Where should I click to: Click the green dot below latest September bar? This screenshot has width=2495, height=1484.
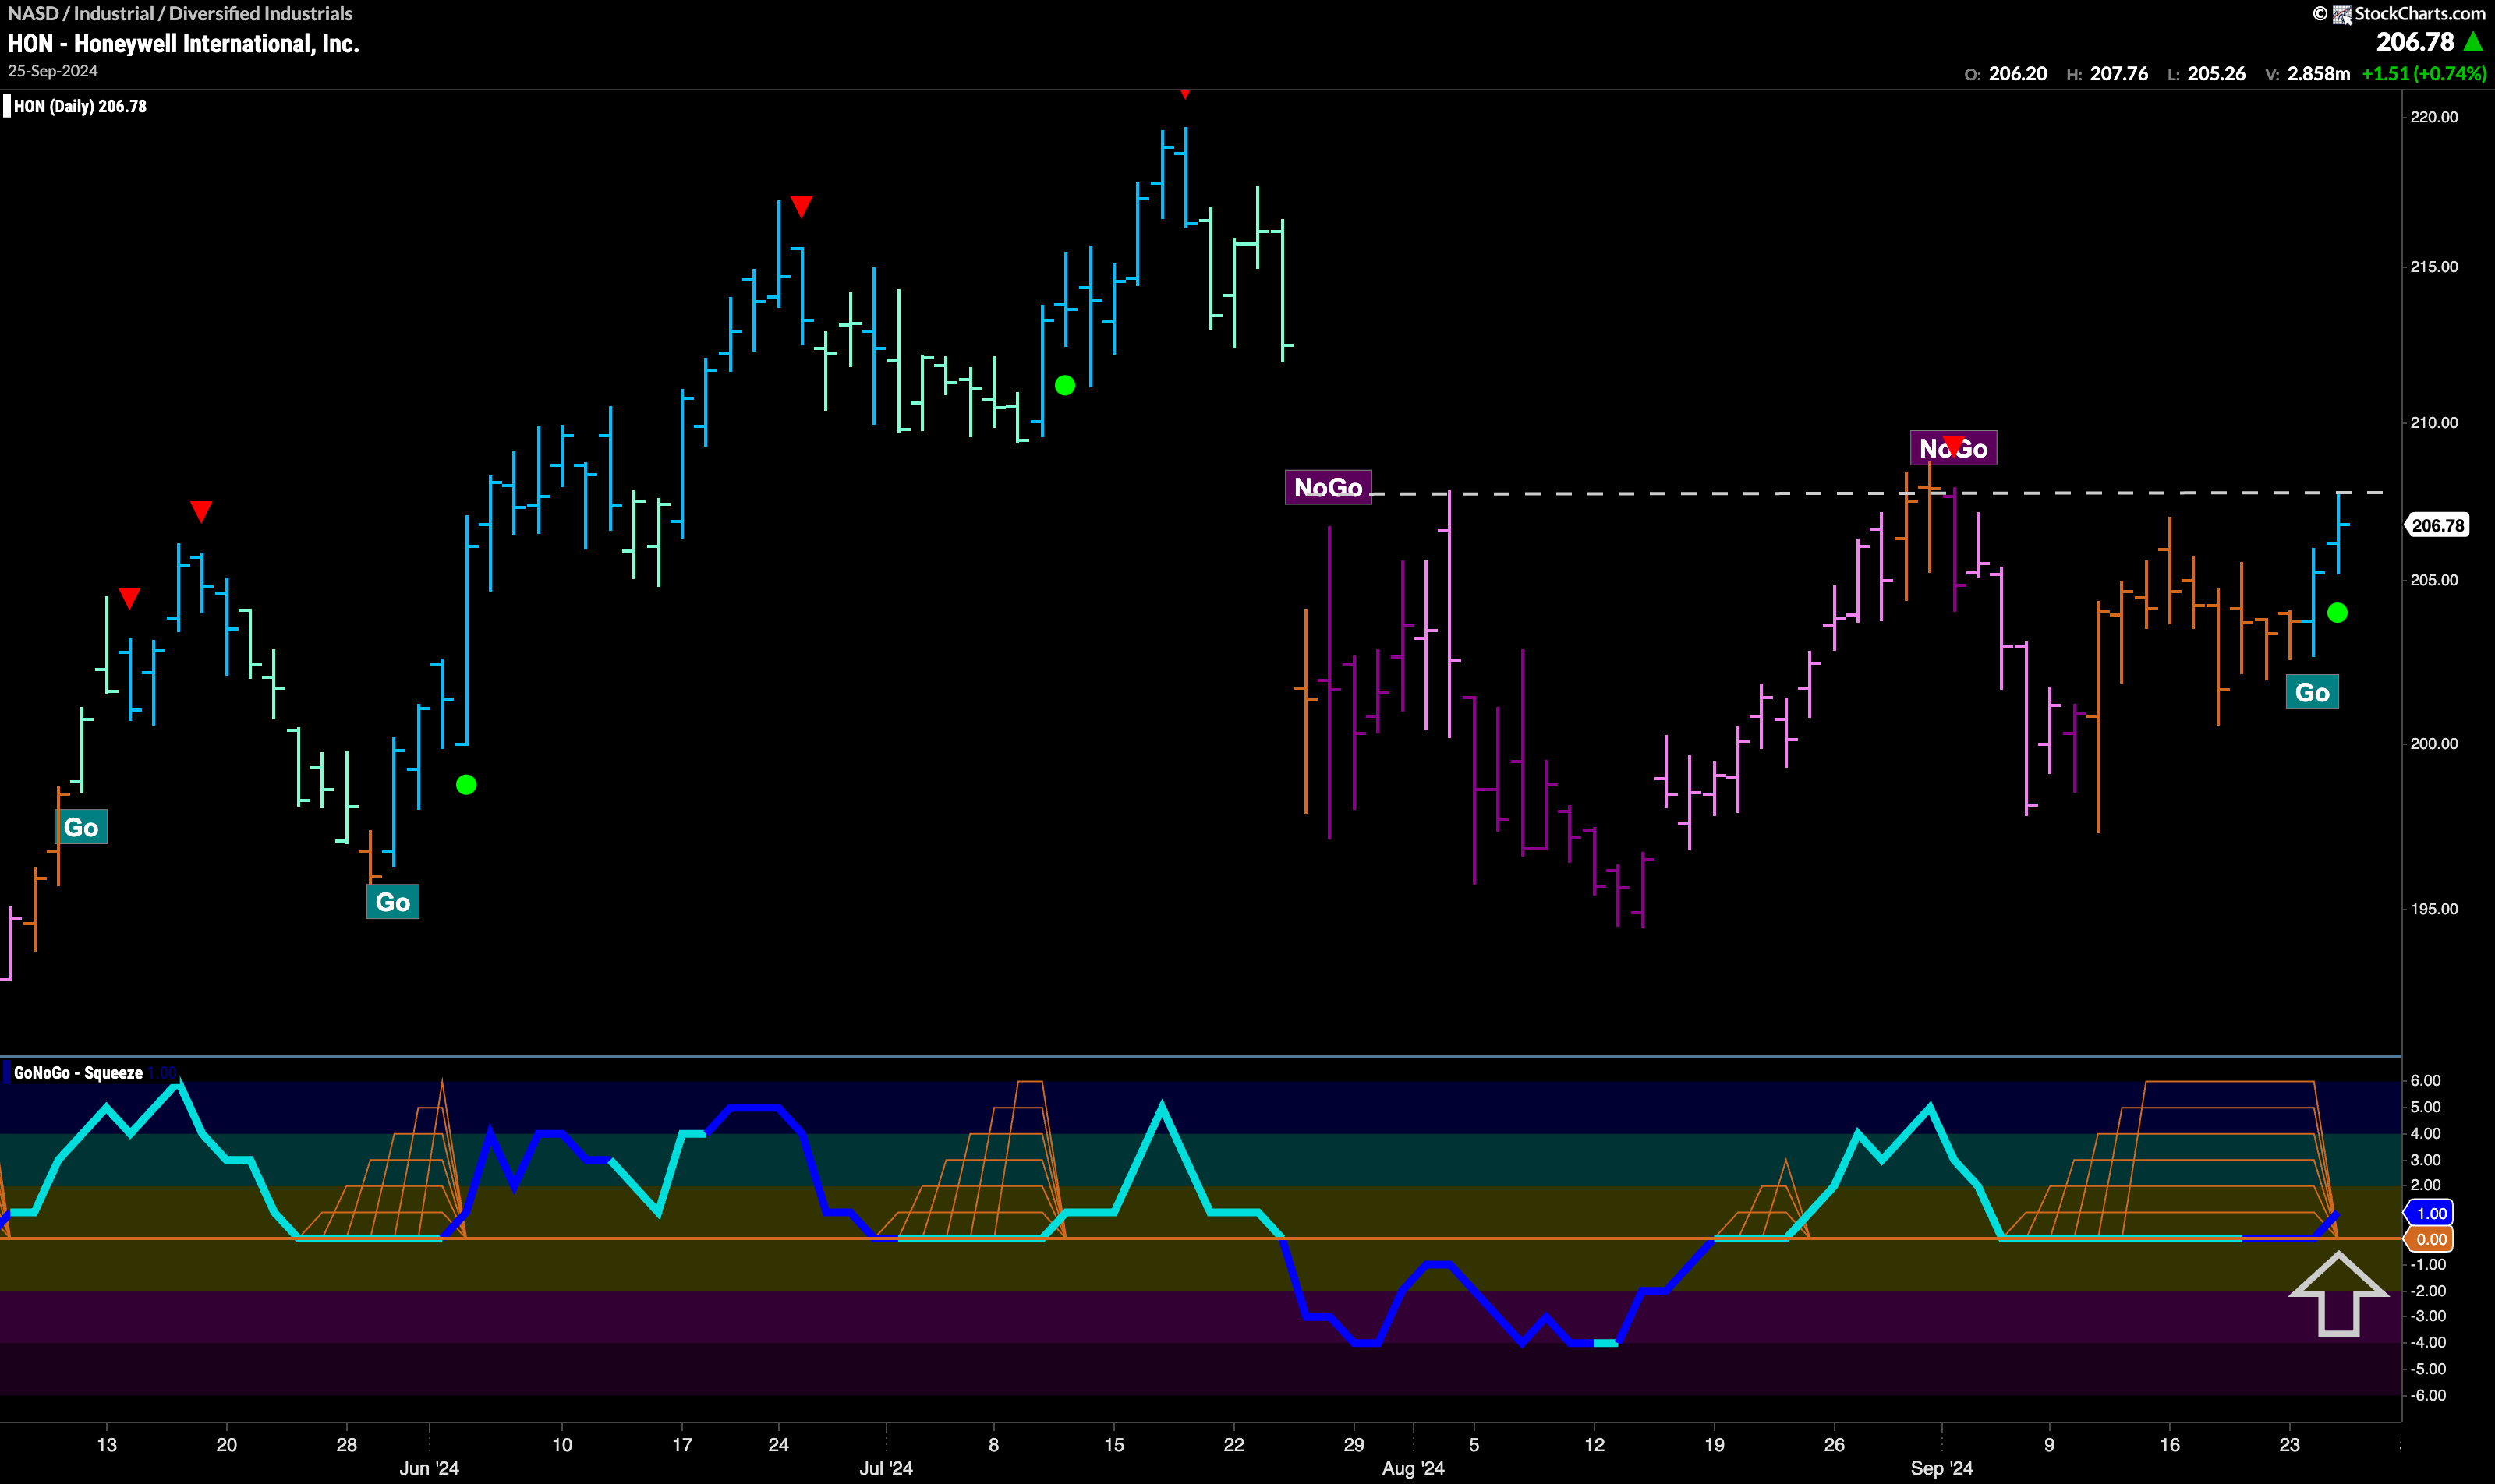[x=2337, y=613]
